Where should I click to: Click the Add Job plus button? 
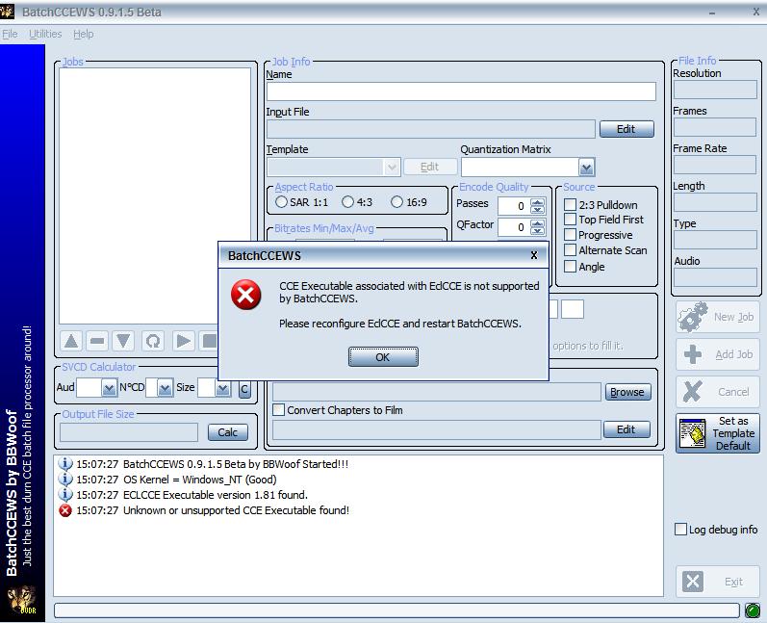718,354
